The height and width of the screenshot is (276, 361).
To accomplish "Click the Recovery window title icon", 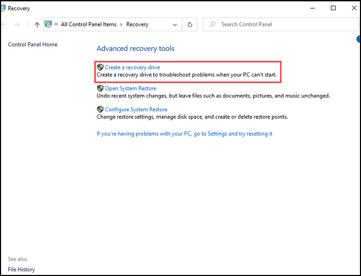I will pos(3,8).
